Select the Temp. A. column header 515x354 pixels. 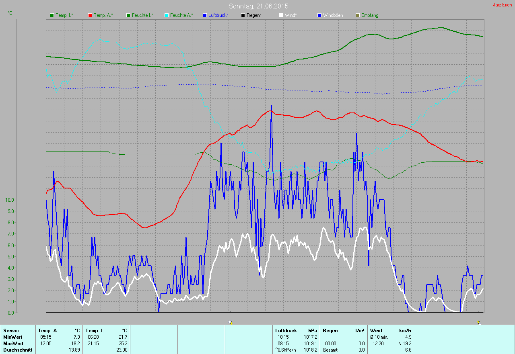48,331
